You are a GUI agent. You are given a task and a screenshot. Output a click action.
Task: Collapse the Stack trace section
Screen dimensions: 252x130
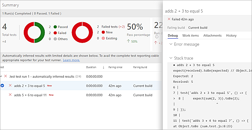(171, 58)
